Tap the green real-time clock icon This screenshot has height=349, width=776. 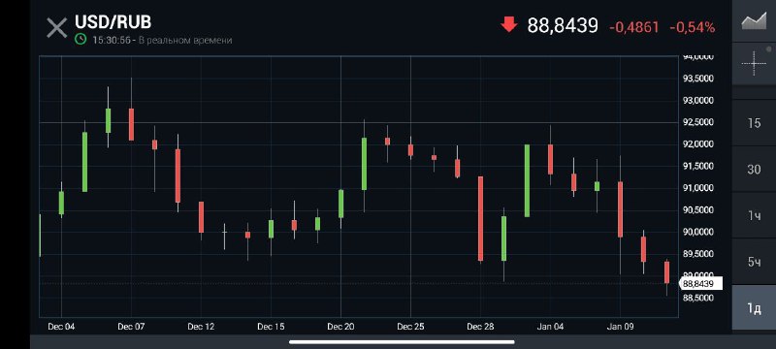(x=81, y=40)
